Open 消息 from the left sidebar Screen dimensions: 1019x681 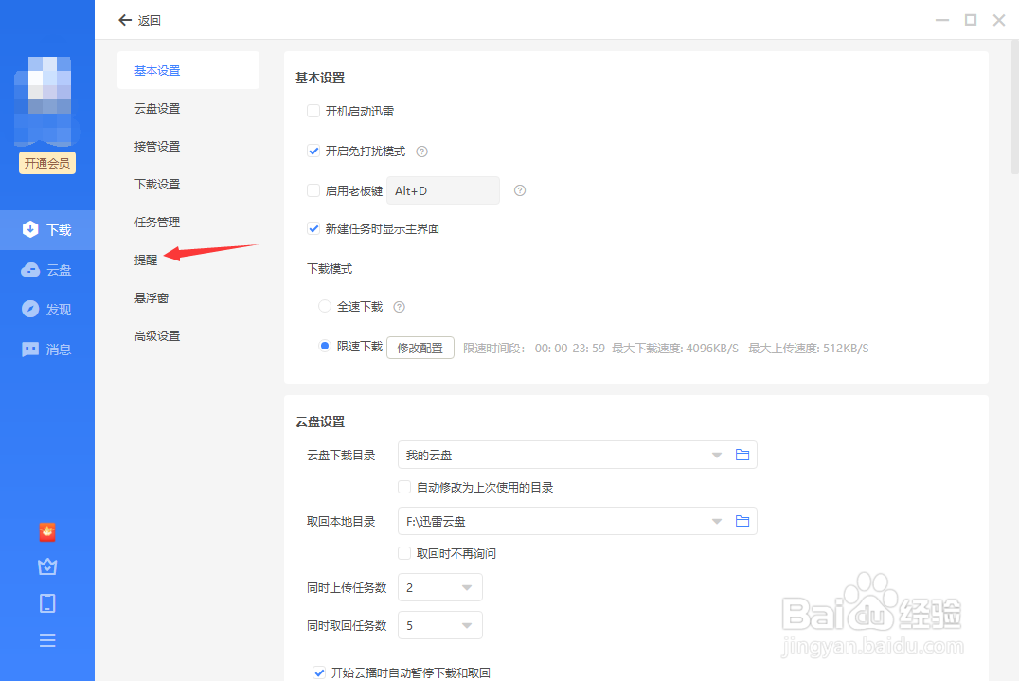[47, 349]
